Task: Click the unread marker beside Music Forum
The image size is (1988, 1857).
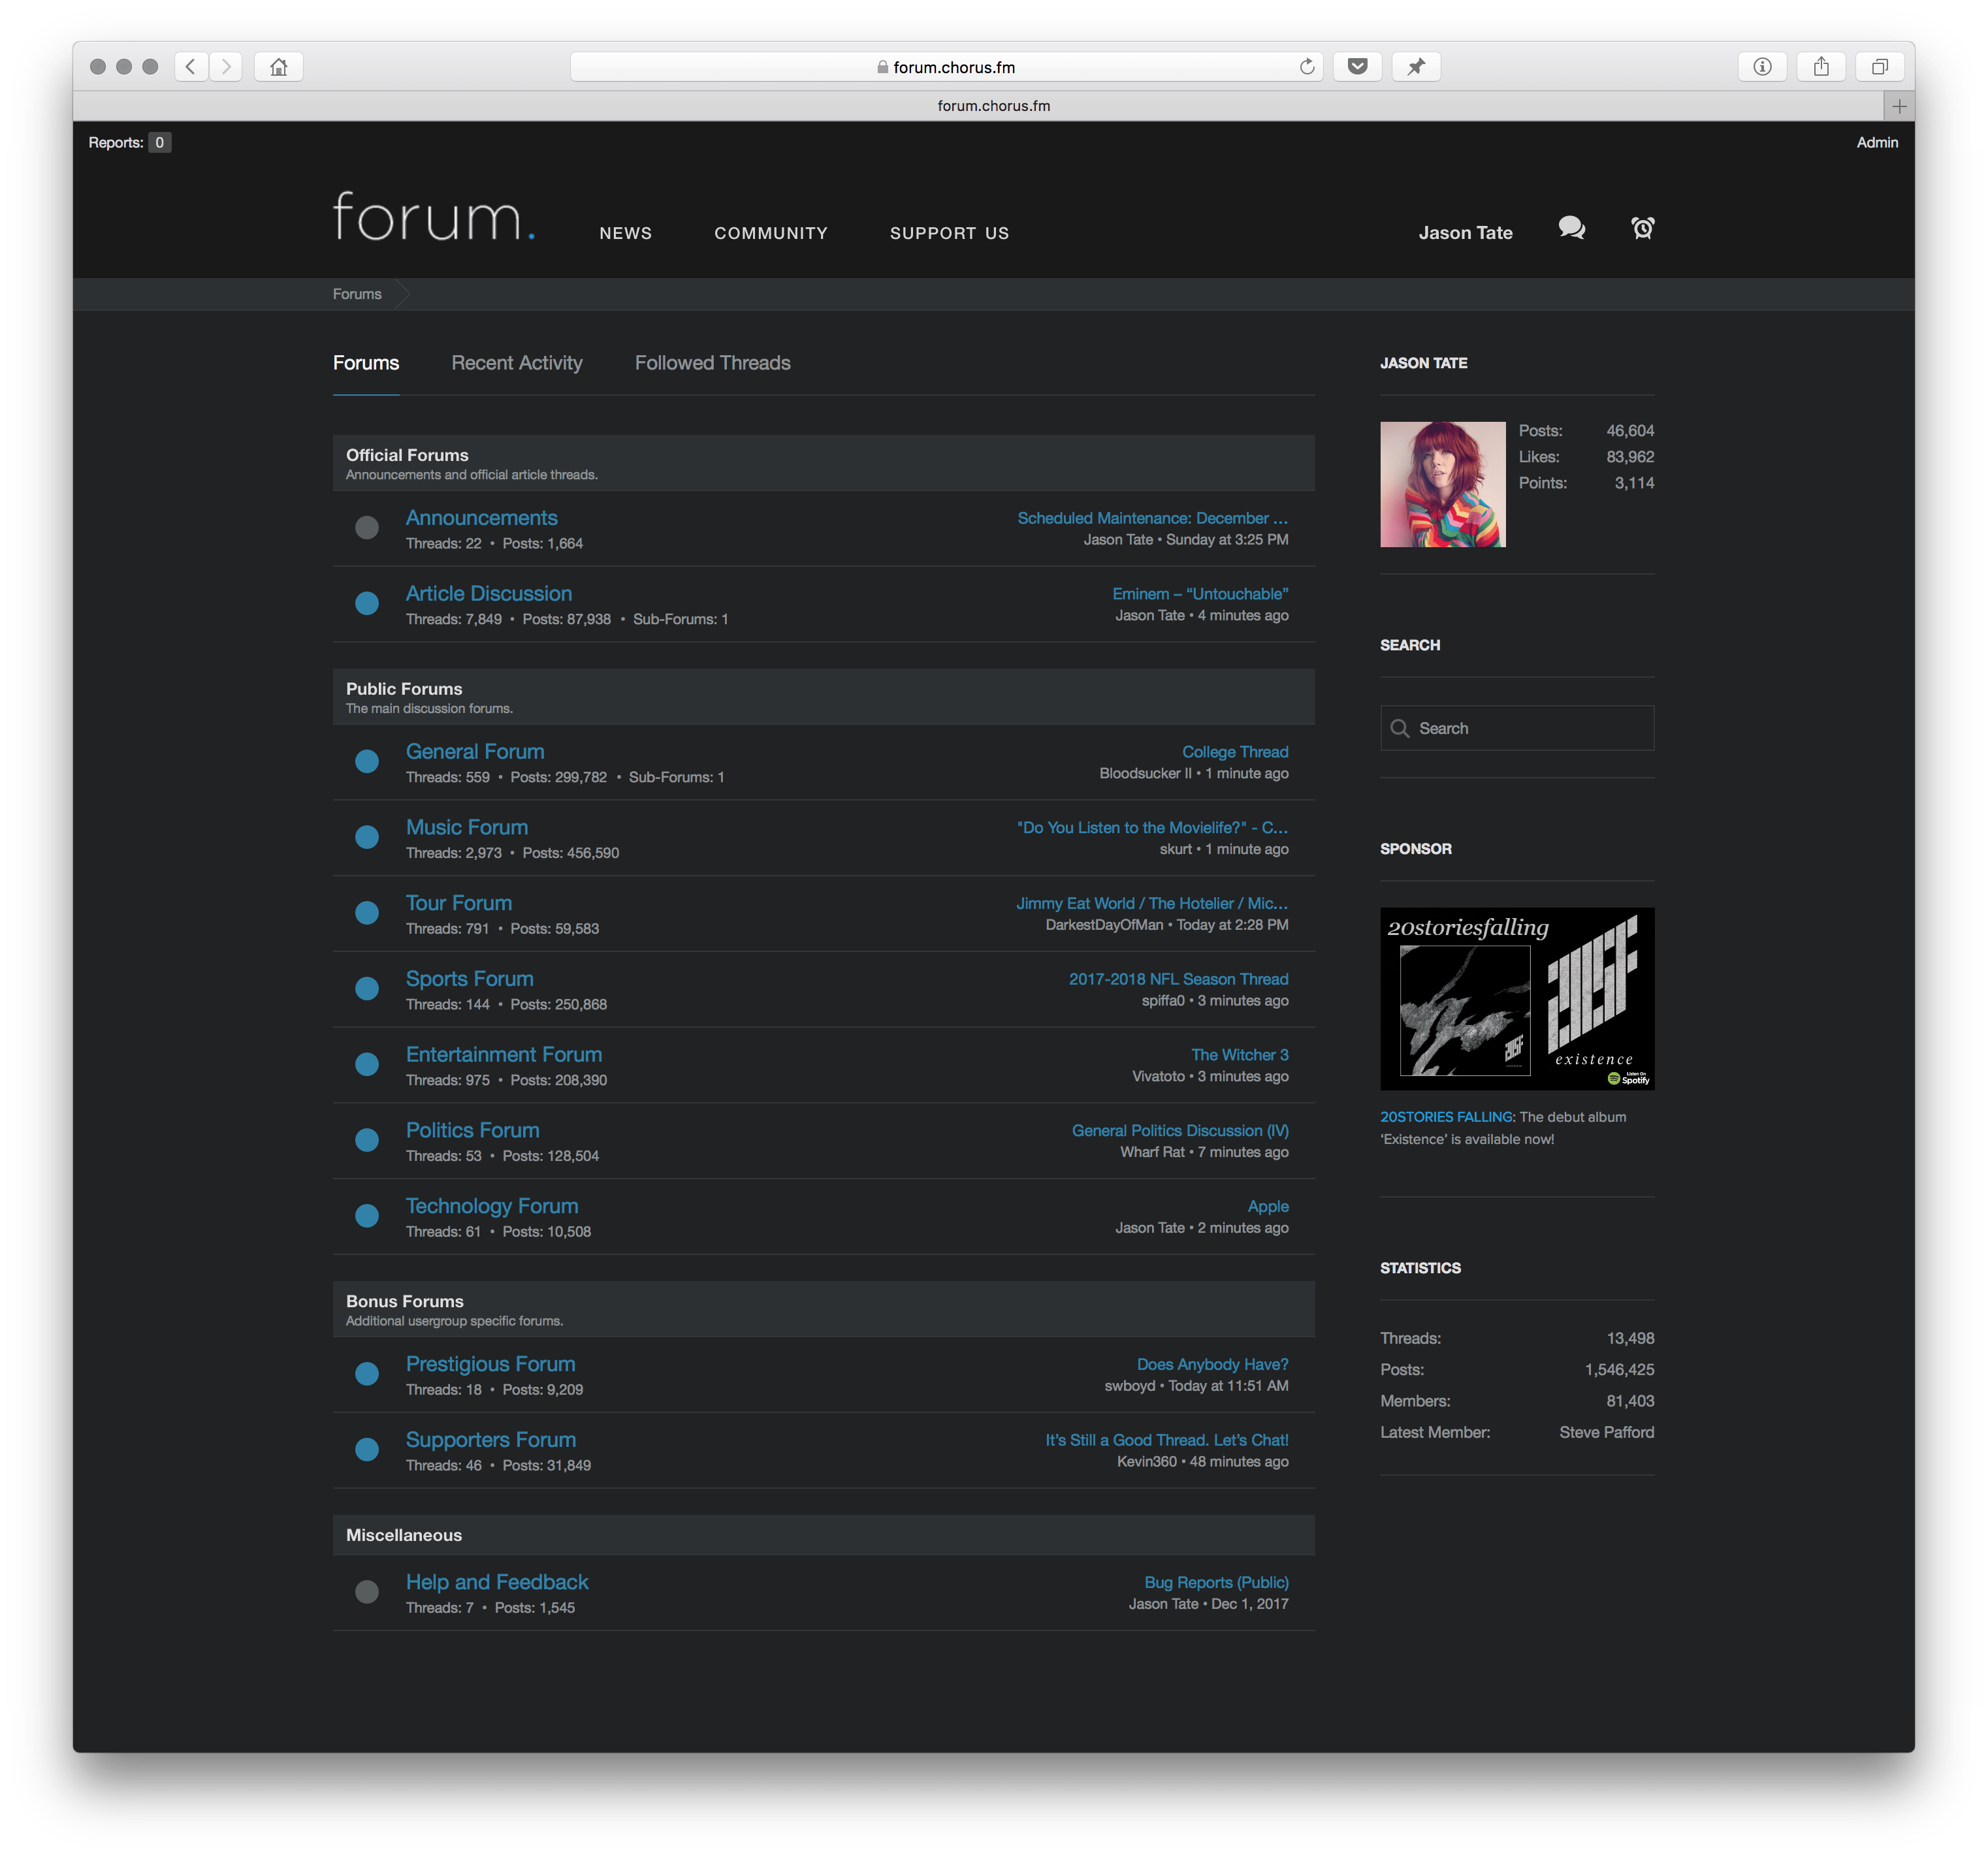Action: click(x=367, y=837)
